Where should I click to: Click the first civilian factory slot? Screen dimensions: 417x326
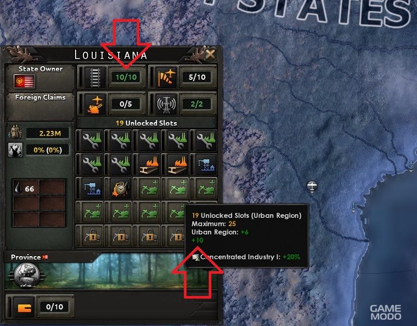click(x=92, y=140)
